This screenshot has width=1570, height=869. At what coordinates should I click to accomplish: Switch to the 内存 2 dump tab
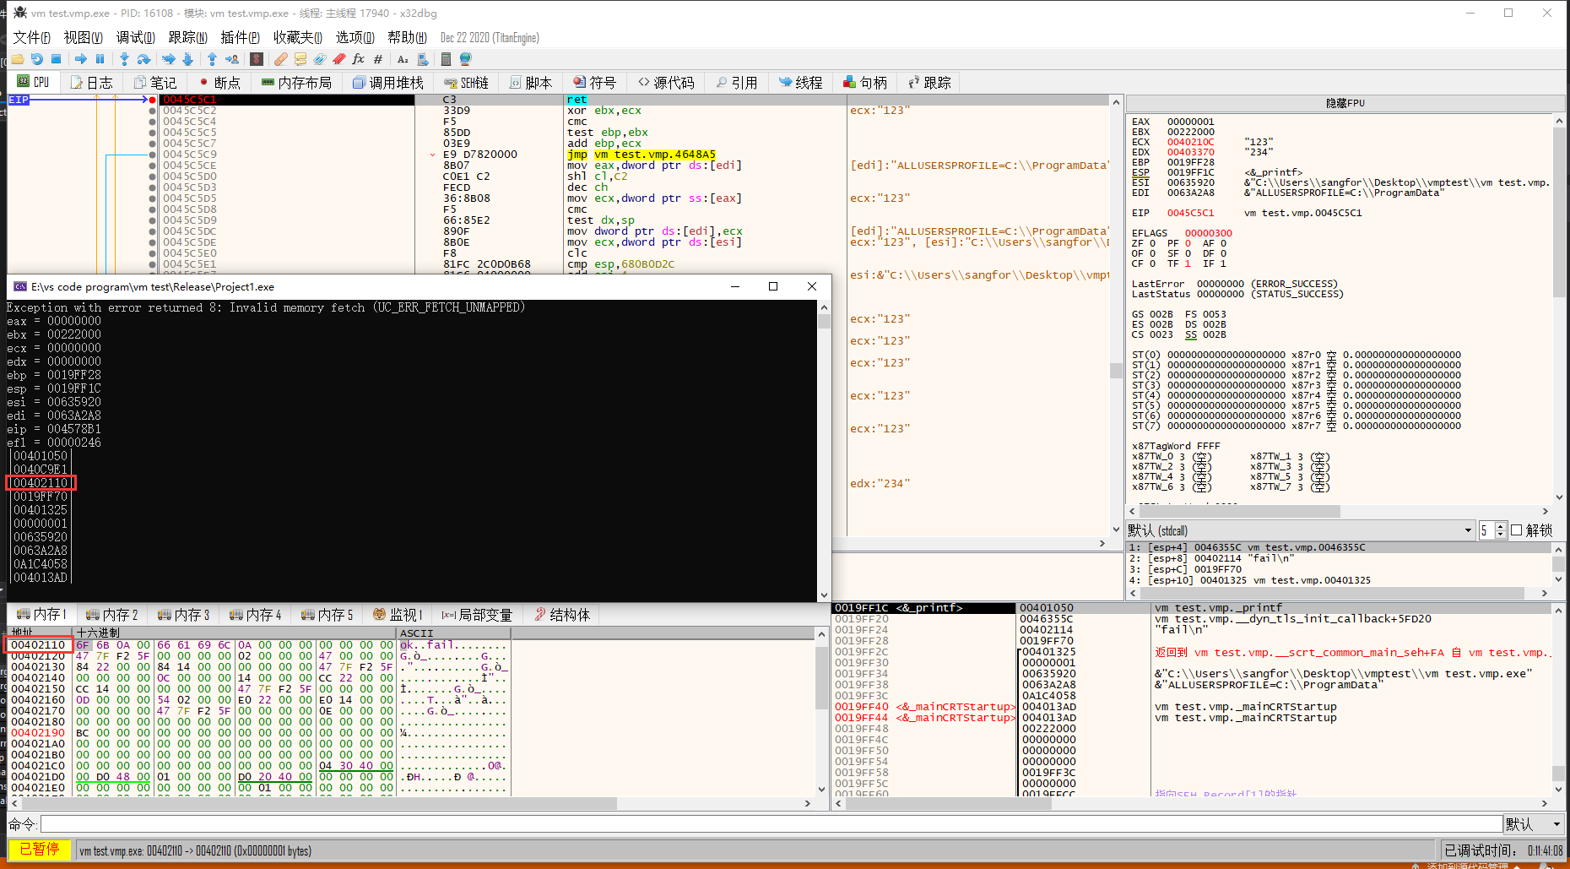[111, 615]
